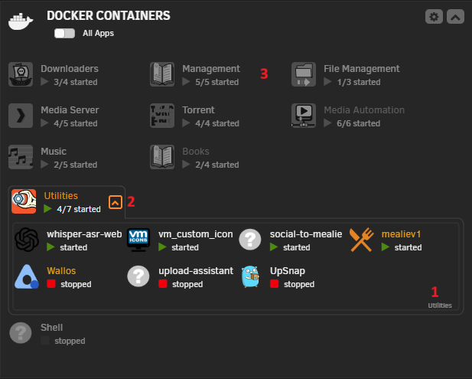Click the Docker whale logo icon

[21, 21]
